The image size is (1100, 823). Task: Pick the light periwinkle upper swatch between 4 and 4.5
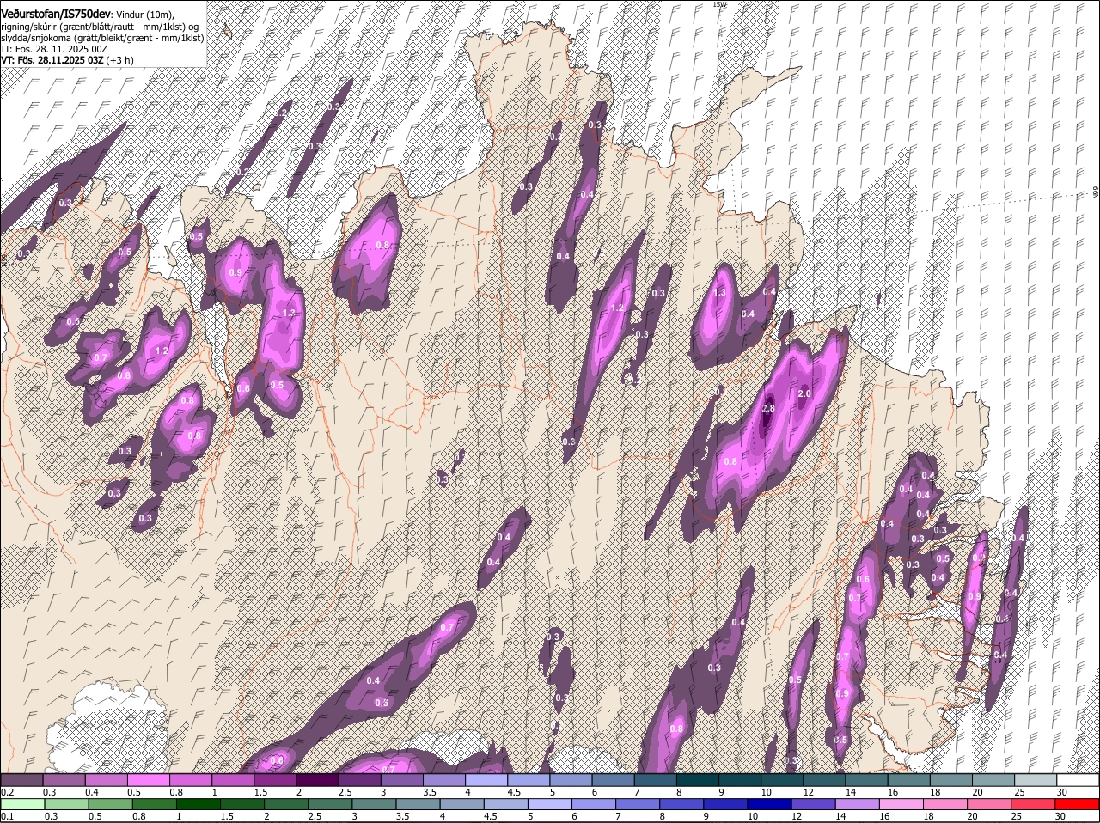(485, 780)
